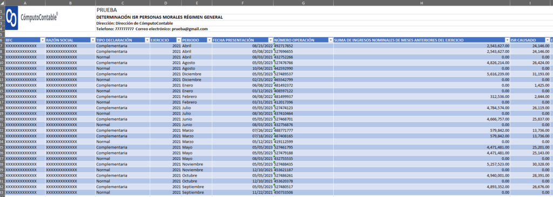Click the income value 5,616,239.00
Screen dimensions: 553x197
[497, 74]
